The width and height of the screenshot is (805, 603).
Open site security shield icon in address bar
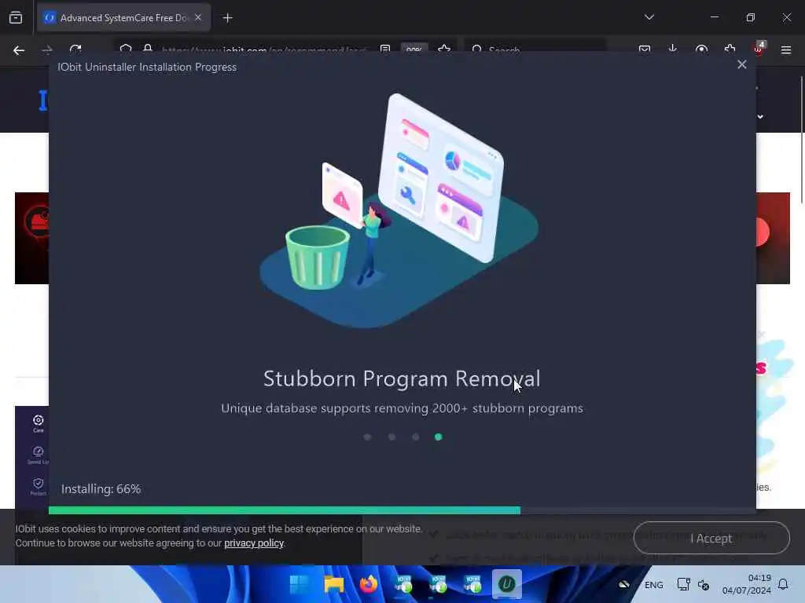126,49
